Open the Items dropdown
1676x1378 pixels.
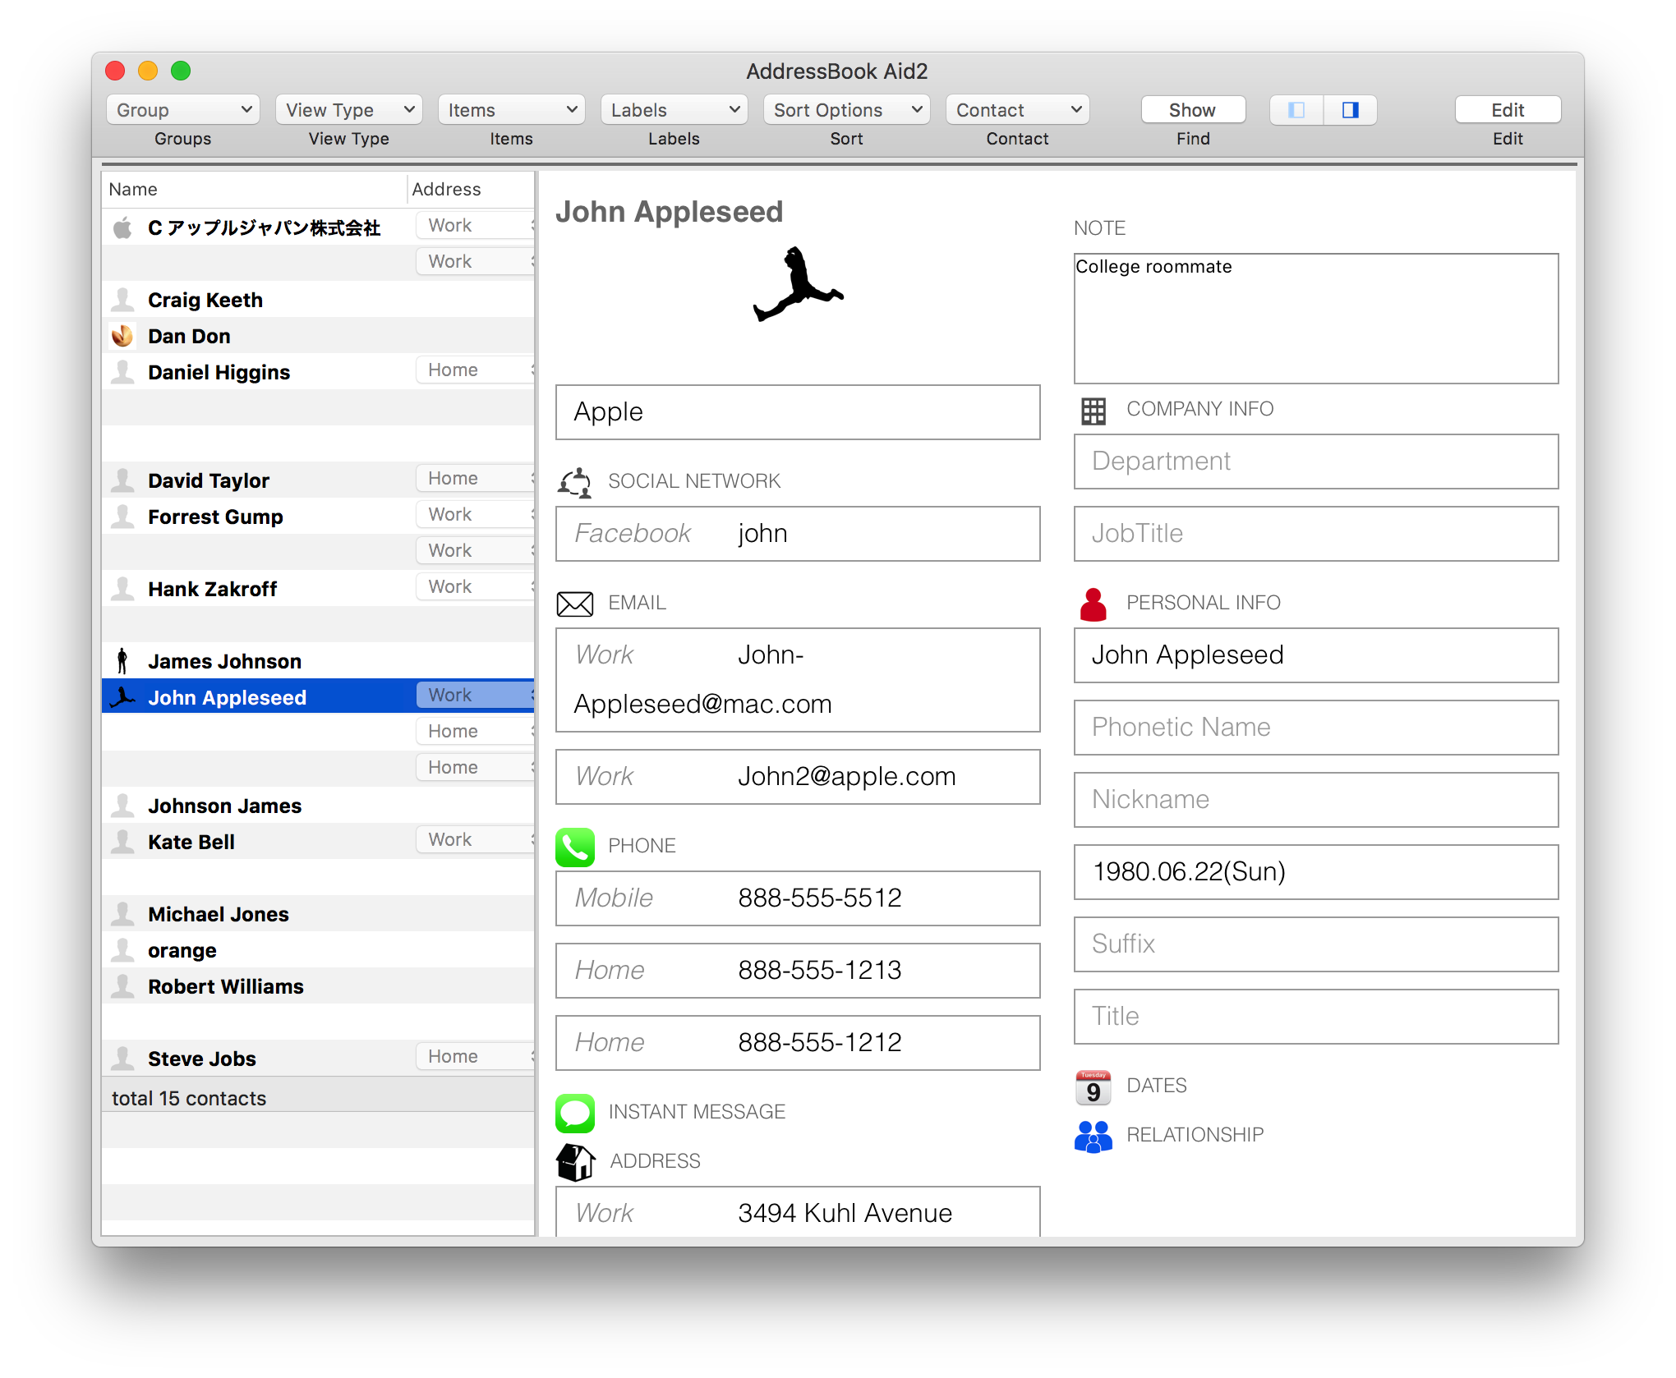tap(512, 110)
